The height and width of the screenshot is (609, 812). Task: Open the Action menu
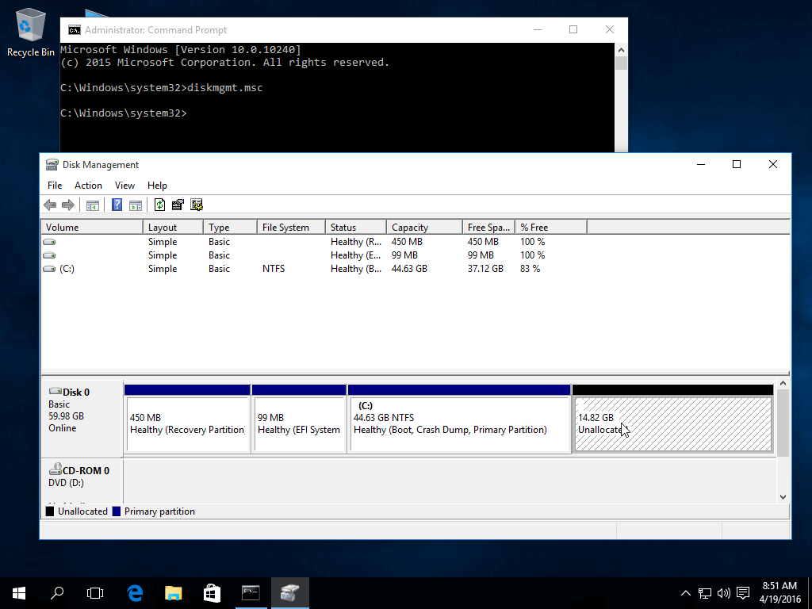[x=88, y=185]
